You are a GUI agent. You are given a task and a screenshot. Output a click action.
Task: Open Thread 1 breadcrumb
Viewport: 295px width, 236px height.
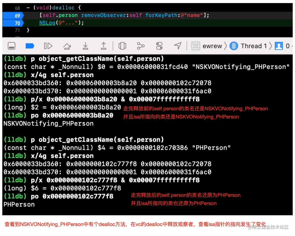coord(254,46)
